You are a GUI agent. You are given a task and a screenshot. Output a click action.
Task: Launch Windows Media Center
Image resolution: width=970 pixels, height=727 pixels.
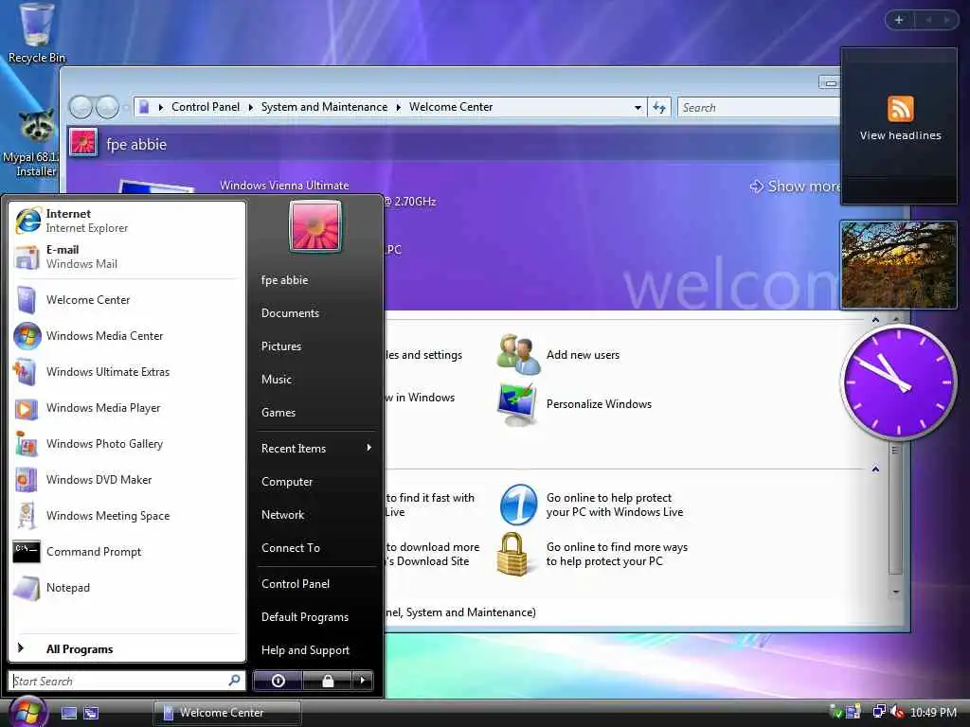(x=127, y=336)
